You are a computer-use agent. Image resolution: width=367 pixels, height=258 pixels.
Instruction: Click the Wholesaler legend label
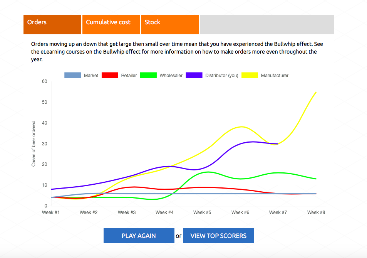(x=171, y=76)
